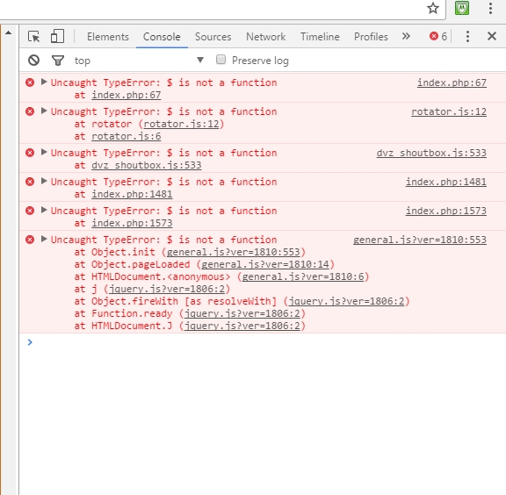Viewport: 506px width, 495px height.
Task: Open the green shield extension icon
Action: click(462, 8)
